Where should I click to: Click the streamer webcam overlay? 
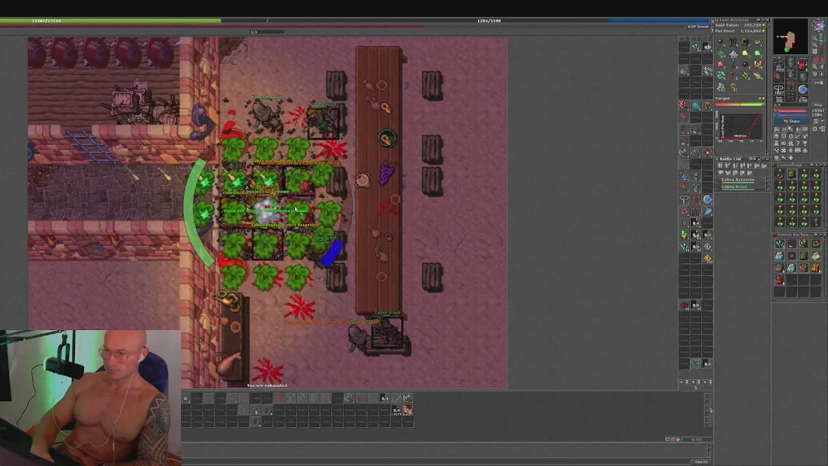pos(91,398)
